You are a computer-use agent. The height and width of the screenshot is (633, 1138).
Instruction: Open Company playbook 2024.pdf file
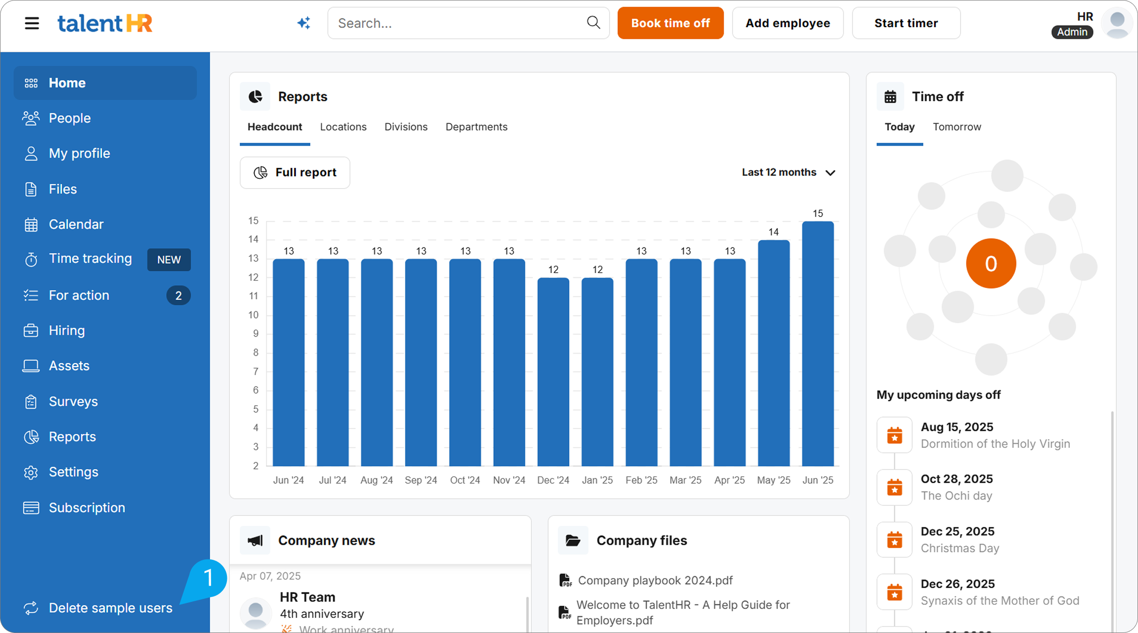pos(656,580)
